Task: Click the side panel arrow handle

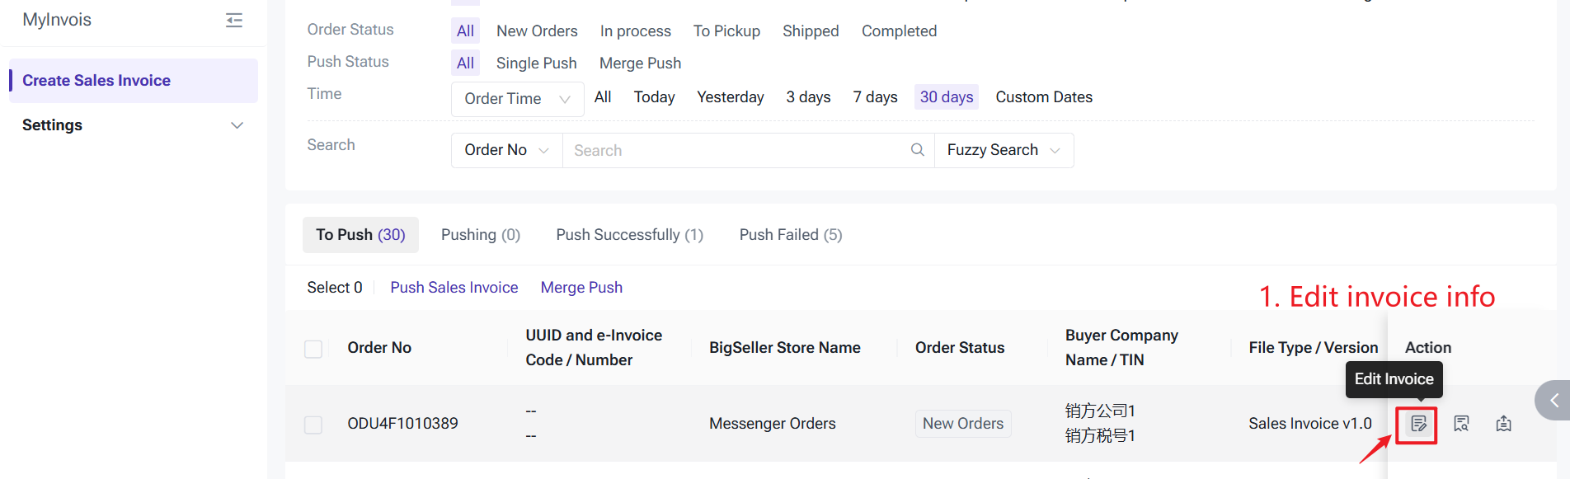Action: (1554, 401)
